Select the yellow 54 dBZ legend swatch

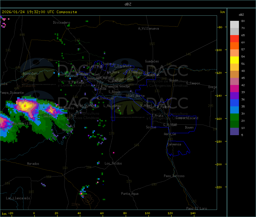(234, 60)
